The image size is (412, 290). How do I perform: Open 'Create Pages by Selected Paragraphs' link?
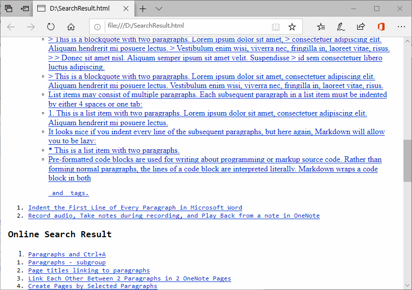93,286
